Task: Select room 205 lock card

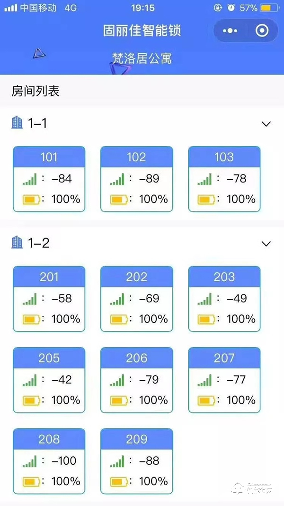Action: click(49, 379)
